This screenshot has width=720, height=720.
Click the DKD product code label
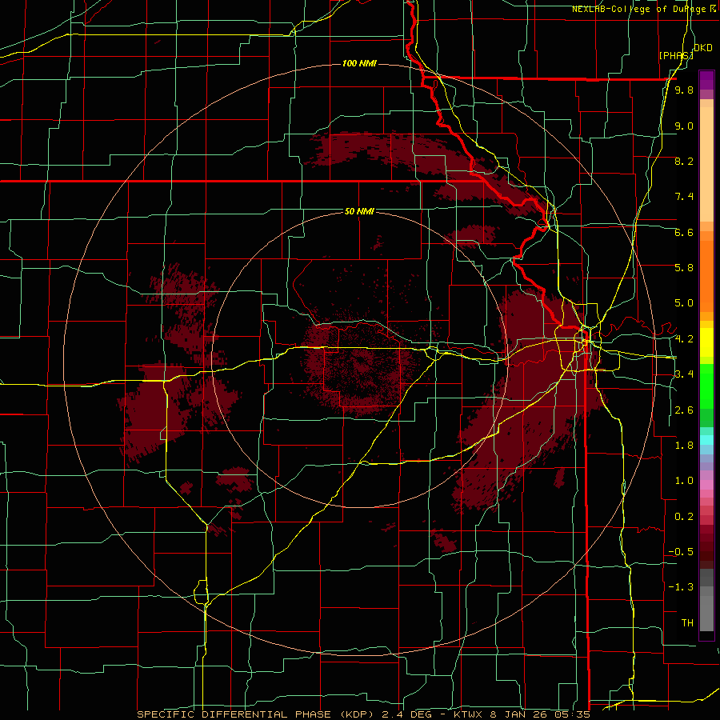(x=702, y=48)
